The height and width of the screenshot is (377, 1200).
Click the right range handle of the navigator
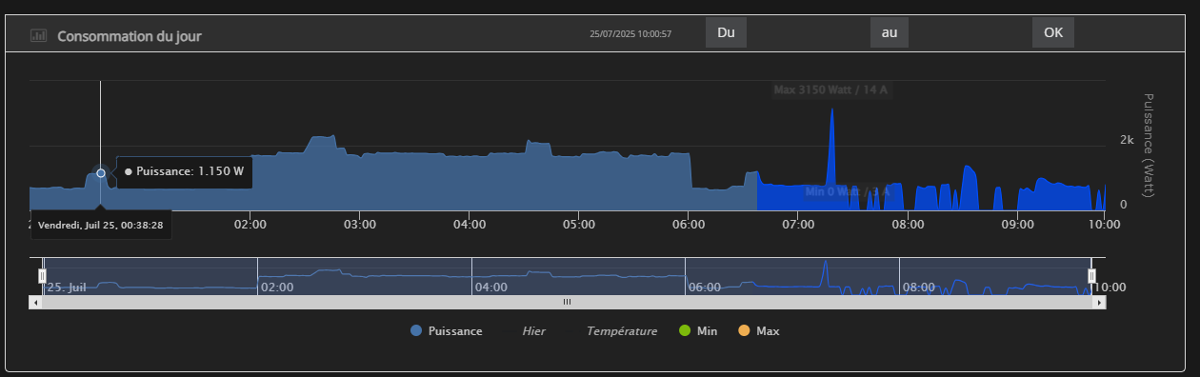[x=1092, y=275]
